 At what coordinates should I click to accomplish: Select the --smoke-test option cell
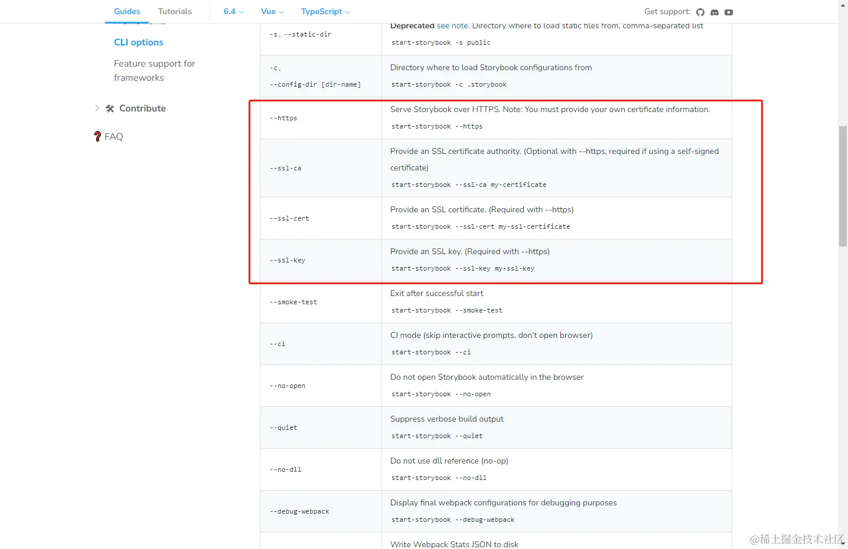pos(321,302)
